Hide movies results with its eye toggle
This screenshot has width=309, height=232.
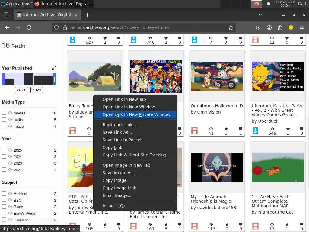pos(10,113)
